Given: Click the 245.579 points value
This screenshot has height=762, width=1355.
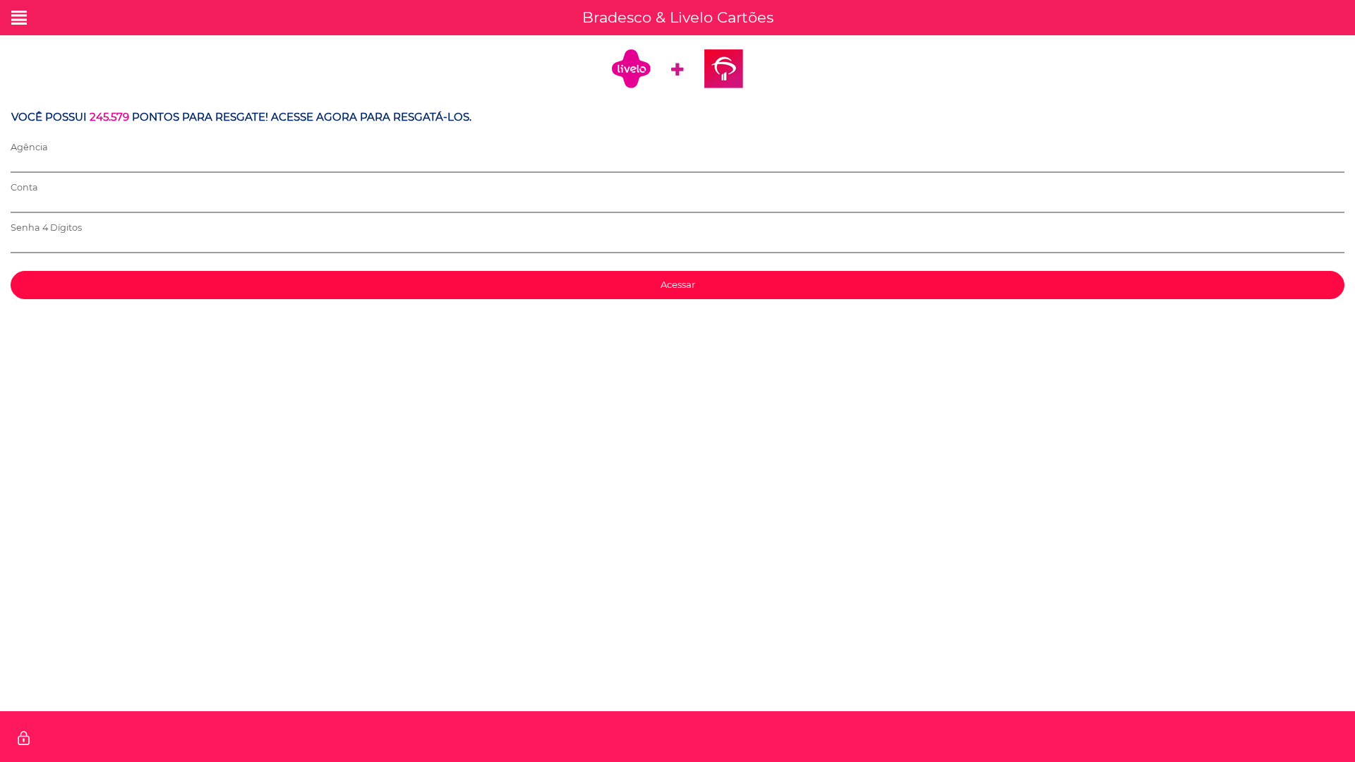Looking at the screenshot, I should pos(109,117).
